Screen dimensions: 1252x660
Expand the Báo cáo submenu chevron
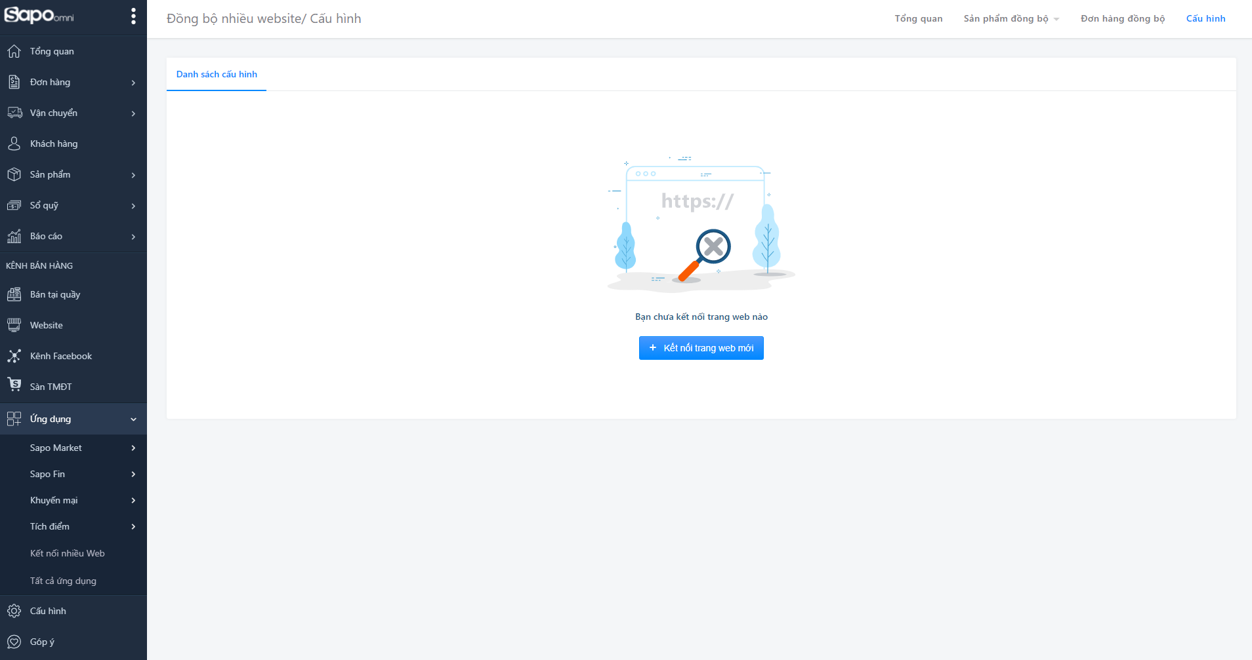pos(133,237)
